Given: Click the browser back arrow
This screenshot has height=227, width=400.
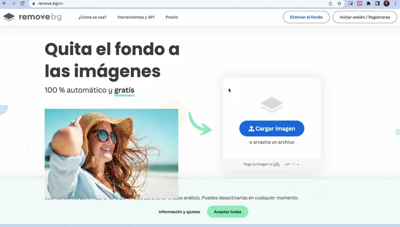Looking at the screenshot, I should pos(5,3).
